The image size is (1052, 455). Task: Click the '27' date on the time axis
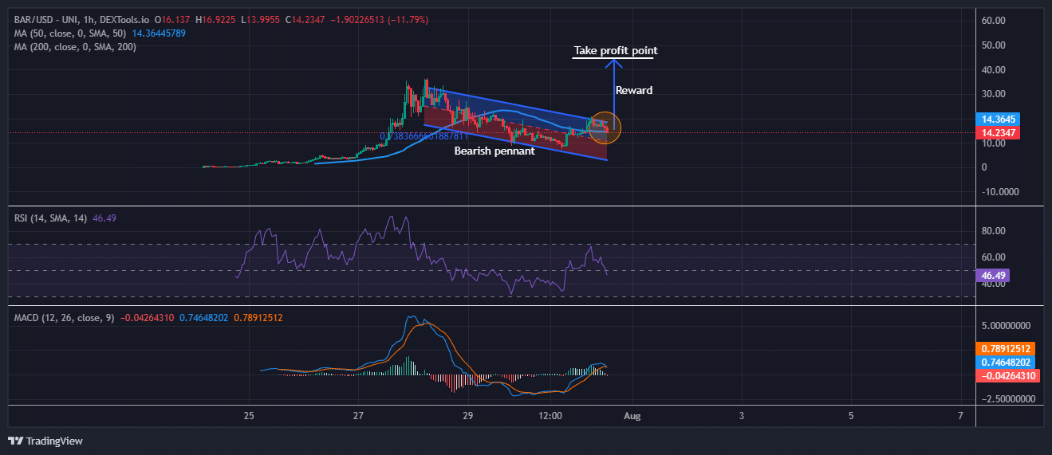pyautogui.click(x=359, y=416)
